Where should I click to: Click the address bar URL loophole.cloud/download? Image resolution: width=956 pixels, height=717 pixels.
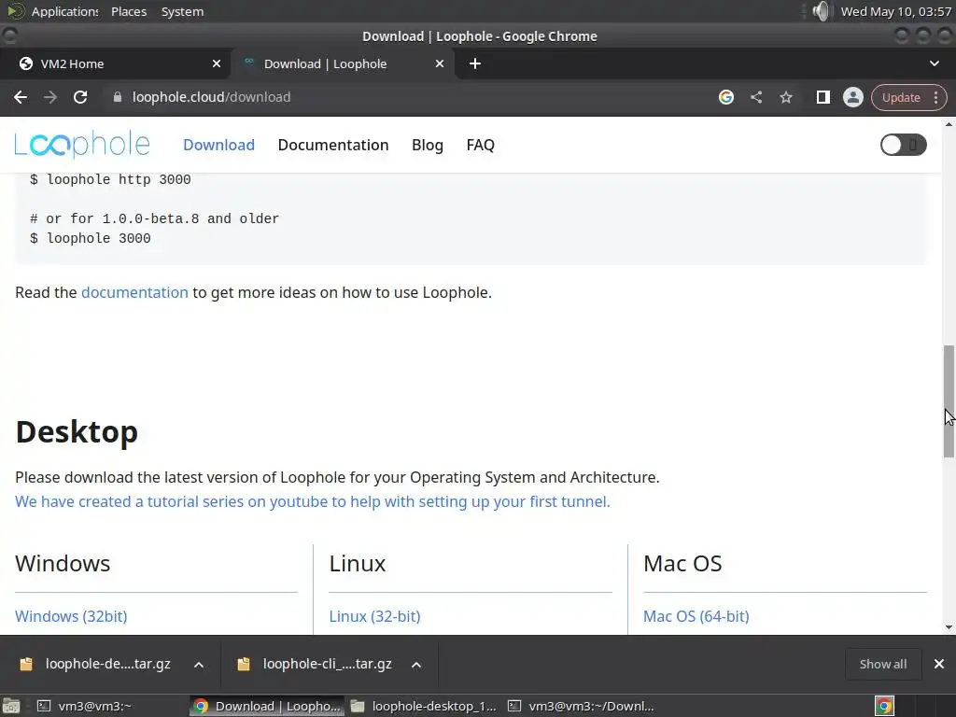(211, 97)
